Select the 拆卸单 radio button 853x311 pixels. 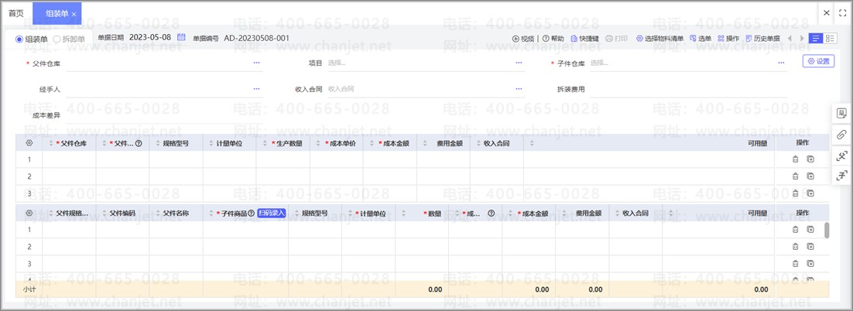pos(57,39)
